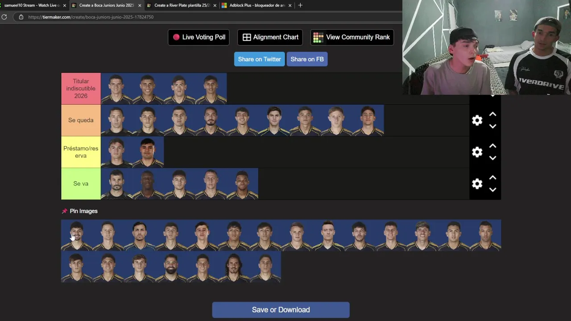
Task: Move Se va row down
Action: [492, 189]
